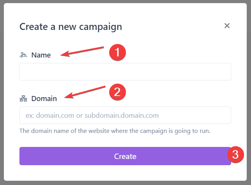Click the red circle numbered 3
The height and width of the screenshot is (185, 251).
coord(235,154)
